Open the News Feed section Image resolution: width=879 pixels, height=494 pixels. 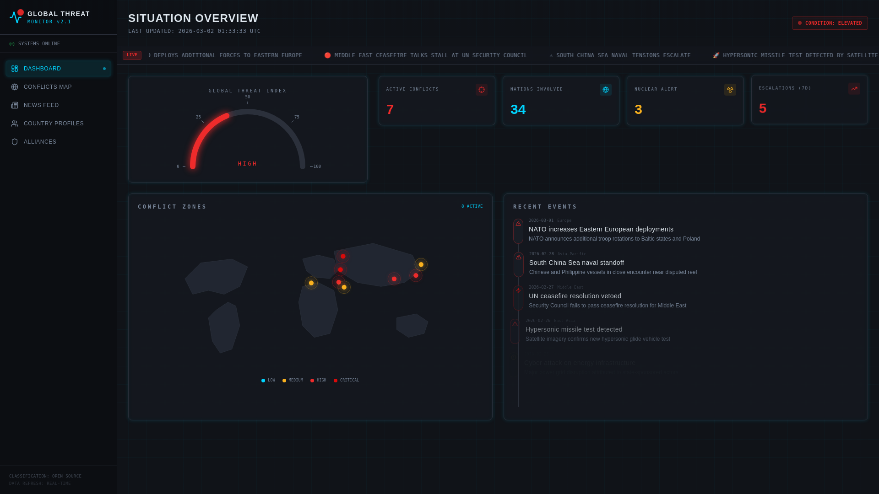(59, 105)
